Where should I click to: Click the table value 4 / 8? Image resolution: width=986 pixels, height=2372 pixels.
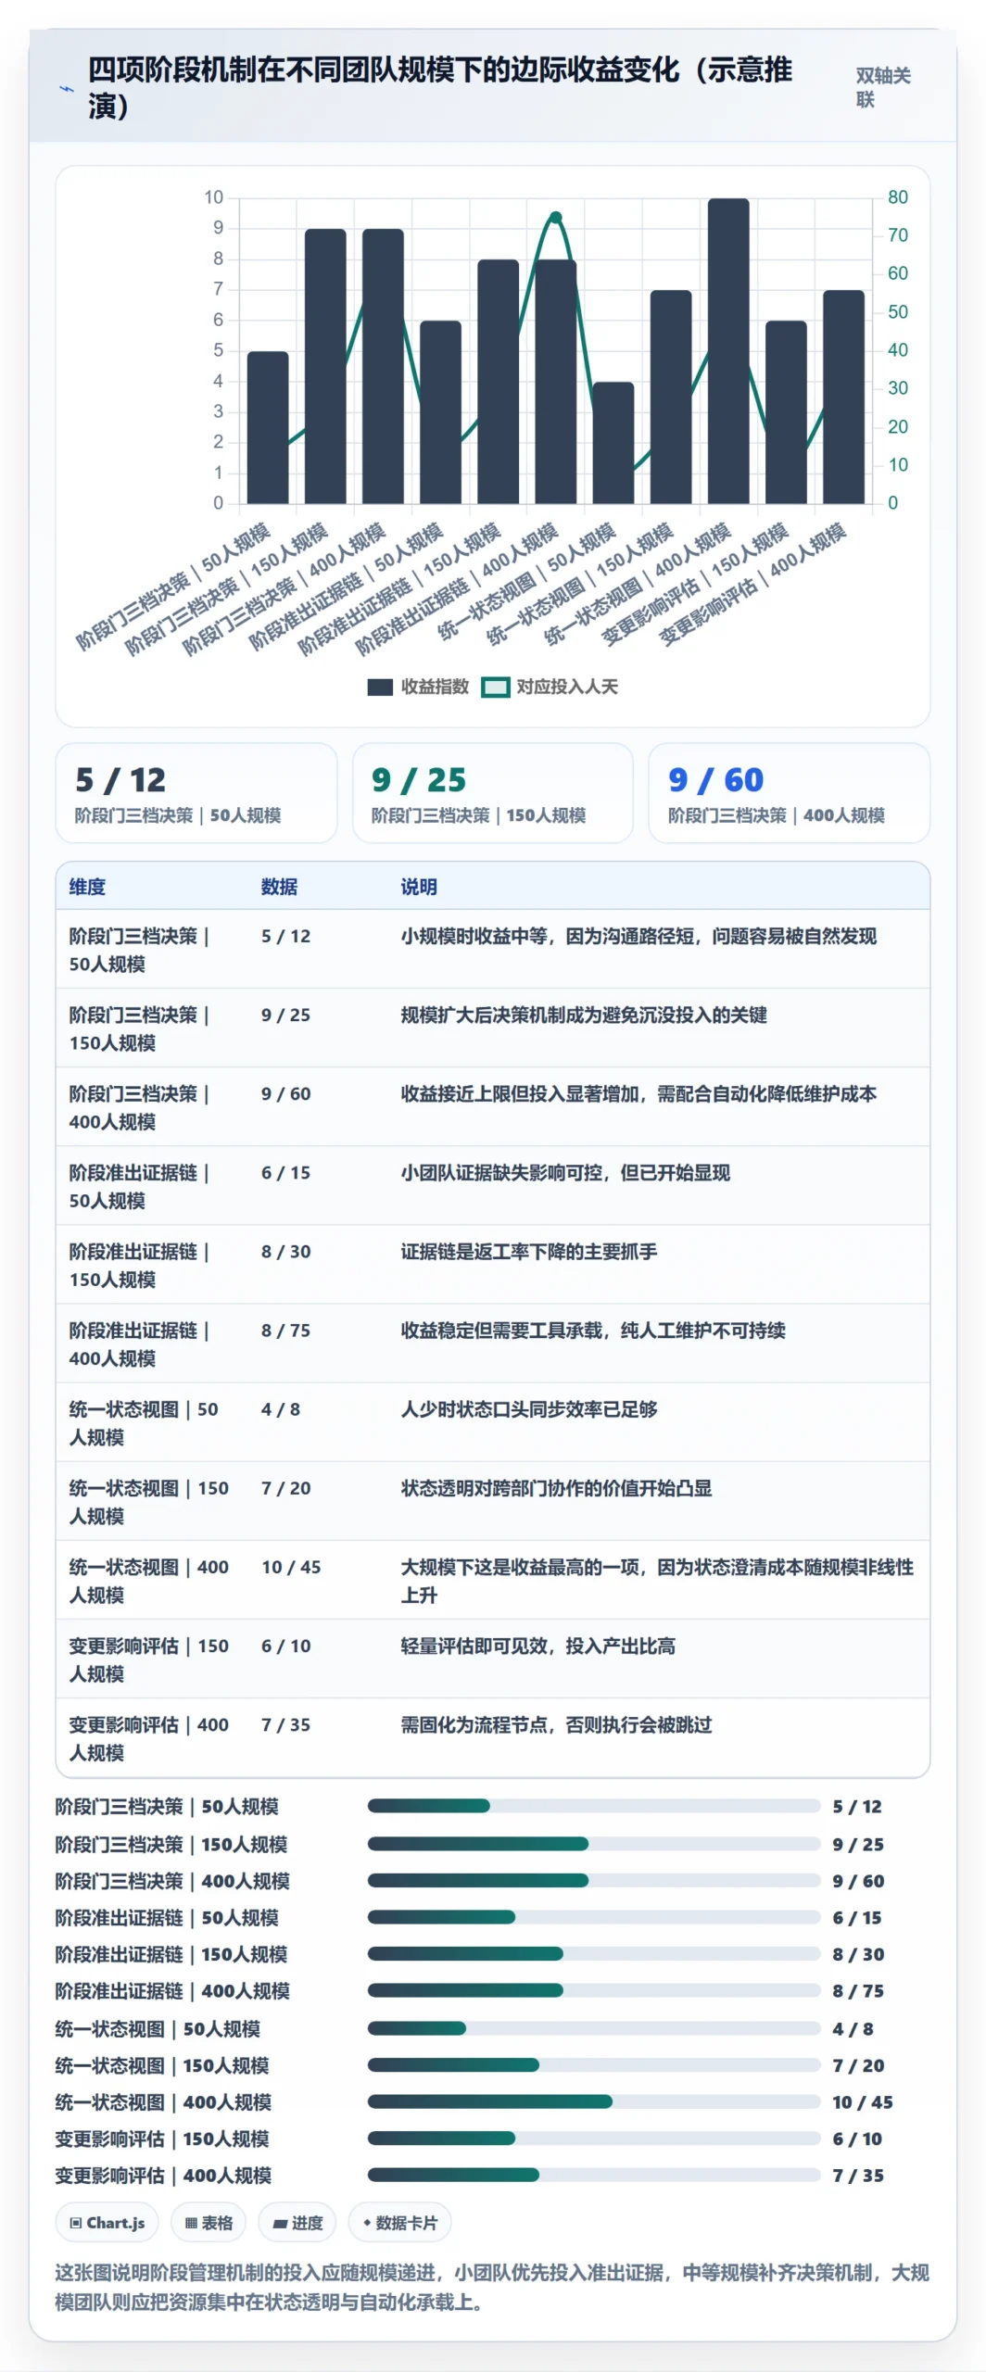point(281,1409)
